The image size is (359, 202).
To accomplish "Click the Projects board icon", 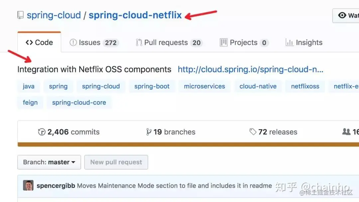I will tap(223, 43).
